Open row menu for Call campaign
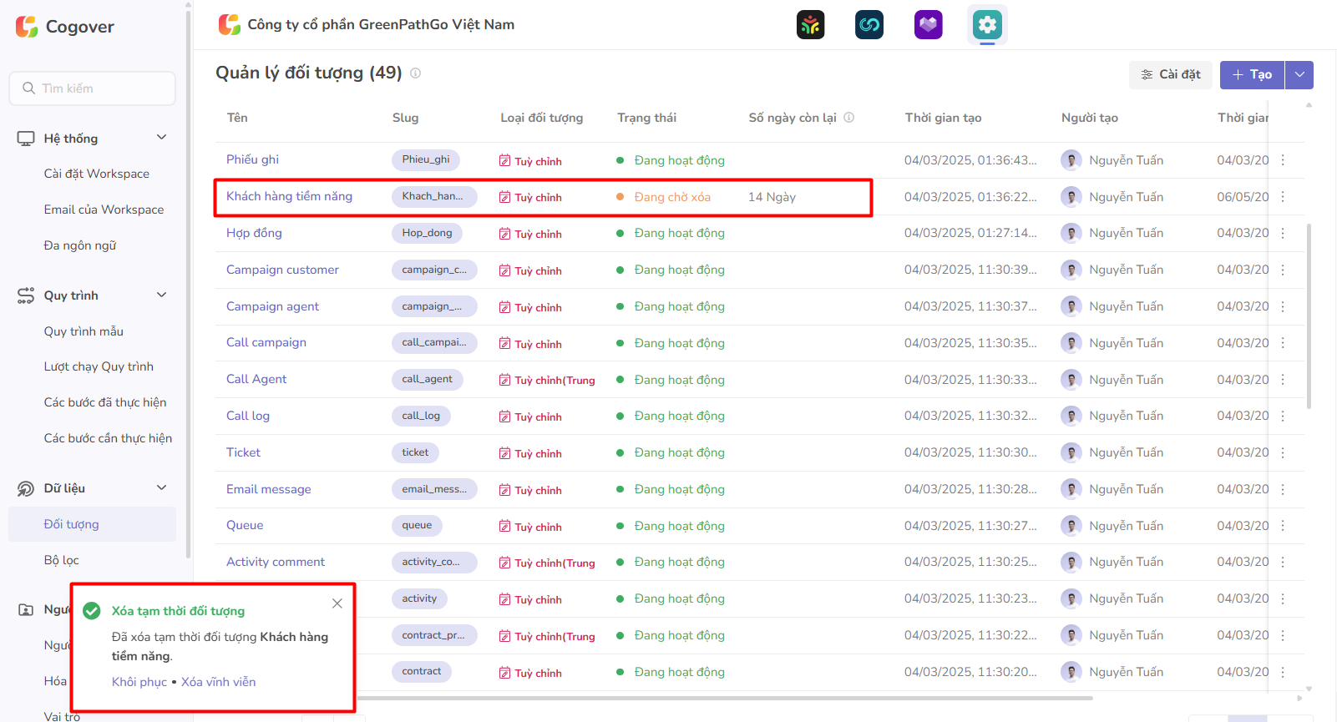Image resolution: width=1337 pixels, height=722 pixels. tap(1283, 343)
